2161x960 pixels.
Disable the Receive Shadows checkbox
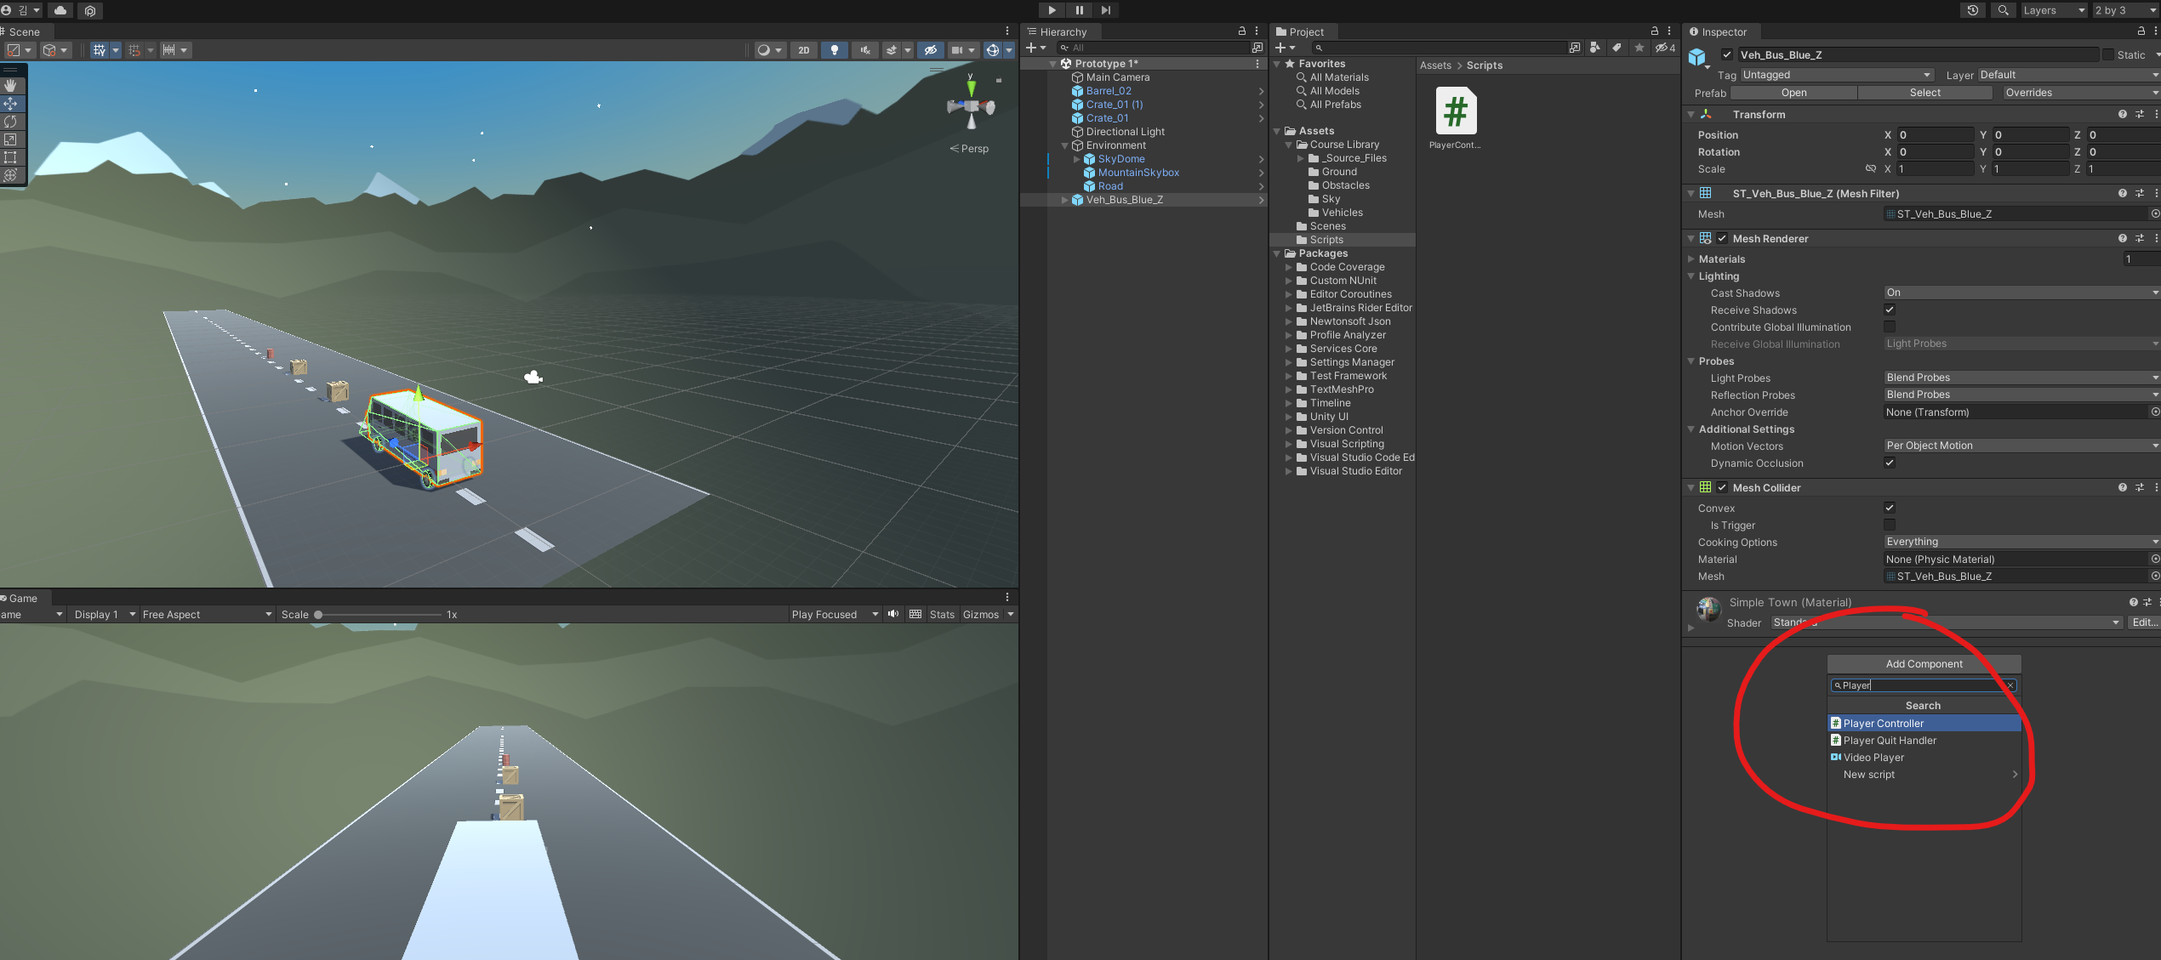click(1889, 310)
